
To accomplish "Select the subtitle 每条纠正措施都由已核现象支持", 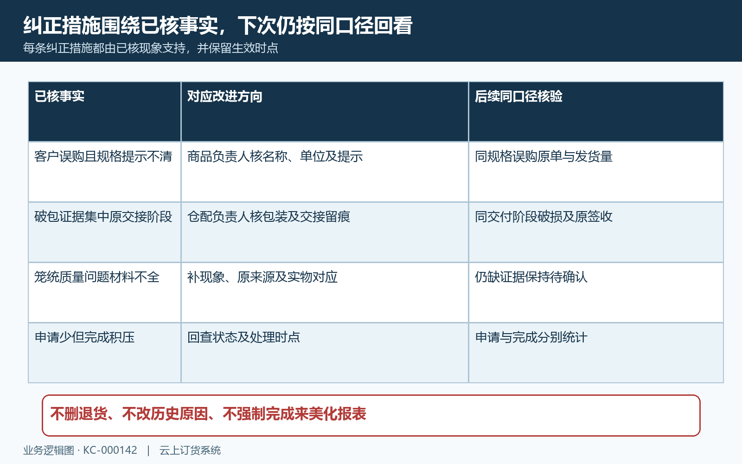I will click(151, 48).
